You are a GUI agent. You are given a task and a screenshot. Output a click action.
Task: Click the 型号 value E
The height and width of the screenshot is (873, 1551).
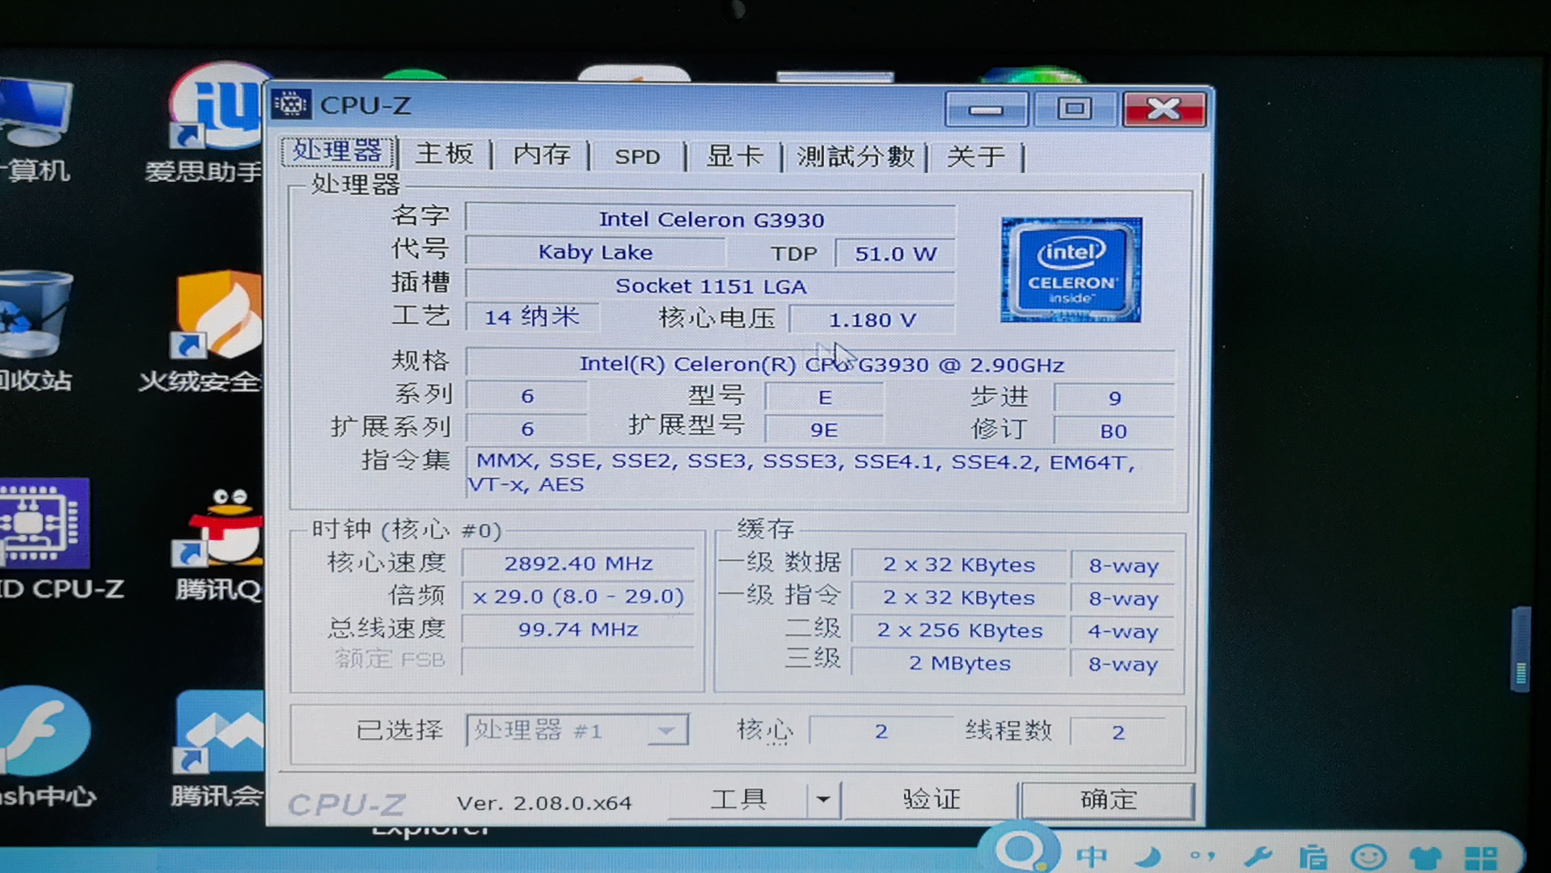coord(824,397)
